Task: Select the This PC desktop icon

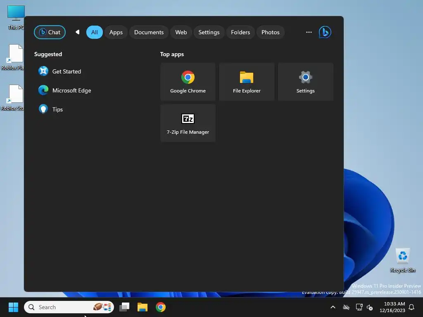Action: tap(16, 17)
